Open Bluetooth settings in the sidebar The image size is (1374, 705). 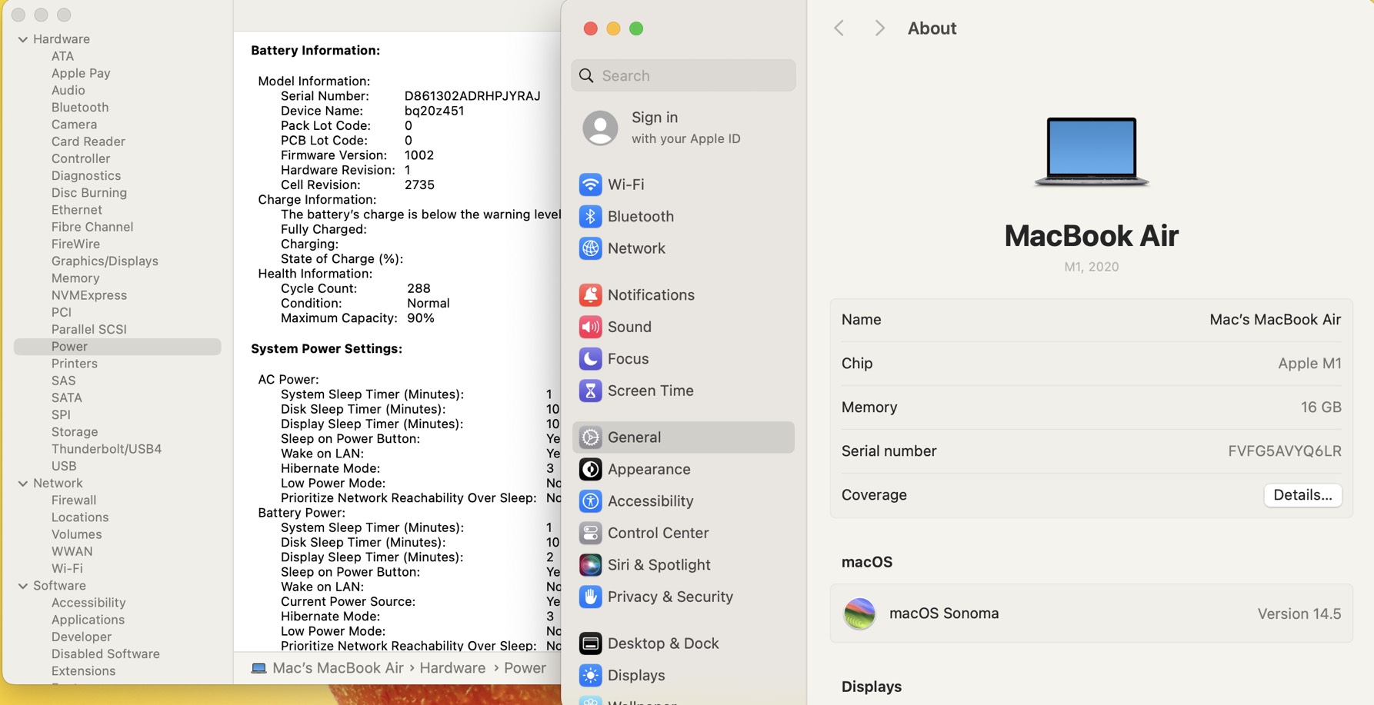[x=640, y=217]
